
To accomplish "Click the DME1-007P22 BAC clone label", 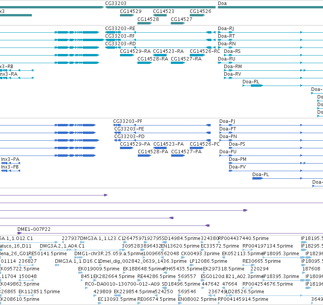I will click(x=34, y=229).
